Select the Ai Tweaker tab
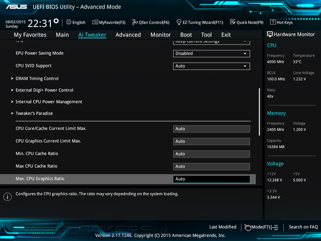Viewport: 321px width, 241px height. (x=92, y=35)
